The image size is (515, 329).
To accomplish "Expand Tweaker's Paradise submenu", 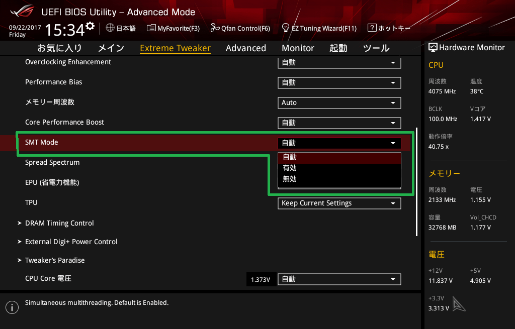I will (x=55, y=261).
